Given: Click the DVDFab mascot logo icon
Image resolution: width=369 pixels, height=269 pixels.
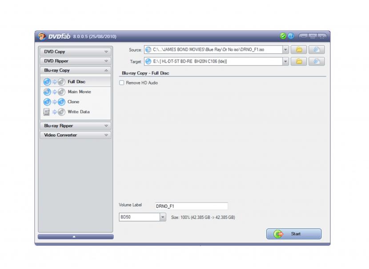Looking at the screenshot, I should click(42, 36).
